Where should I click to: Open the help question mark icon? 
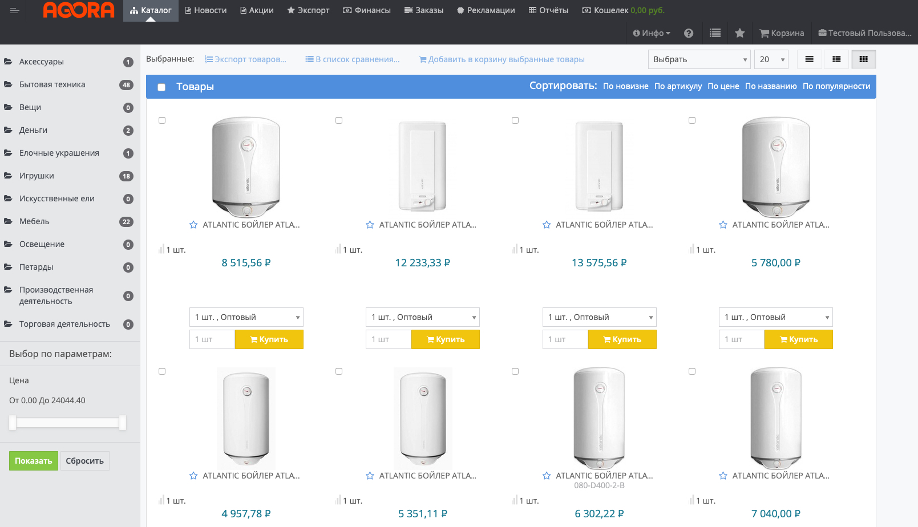tap(689, 33)
